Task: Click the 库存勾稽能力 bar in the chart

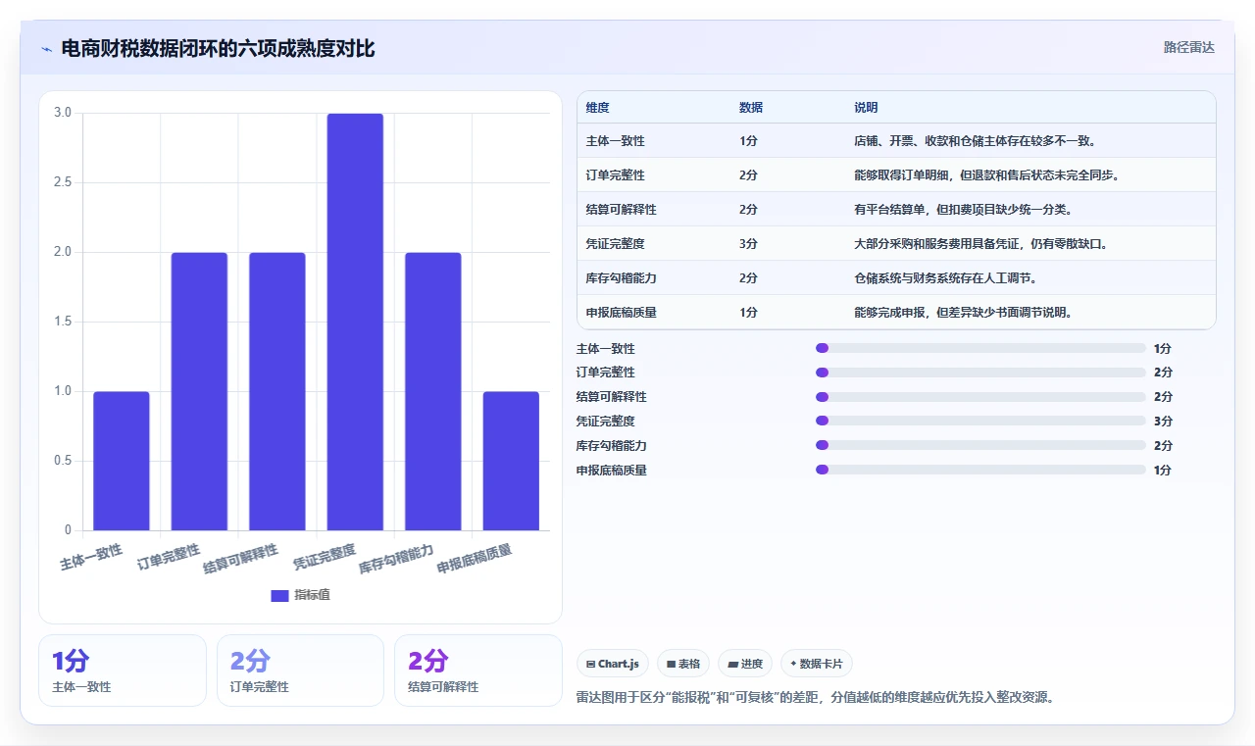Action: 433,391
